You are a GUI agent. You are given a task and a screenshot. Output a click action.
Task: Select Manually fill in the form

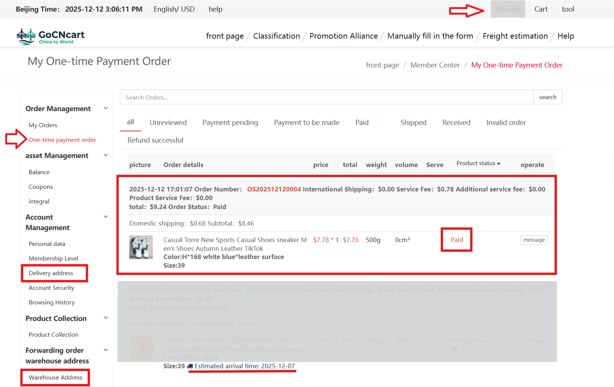click(x=430, y=36)
